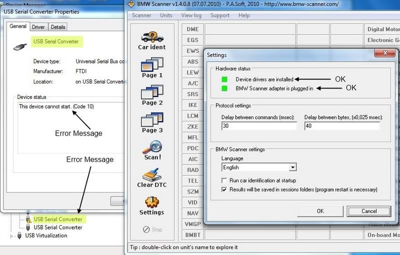The image size is (400, 255).
Task: Switch to the Driver tab
Action: point(38,27)
